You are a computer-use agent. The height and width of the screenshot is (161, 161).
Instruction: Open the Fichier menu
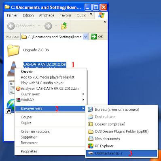12,15
